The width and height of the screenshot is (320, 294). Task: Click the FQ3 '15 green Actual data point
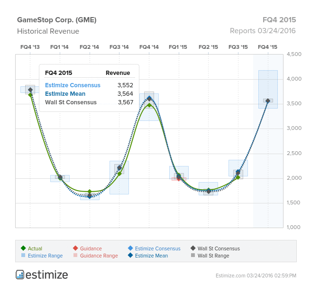pos(238,177)
